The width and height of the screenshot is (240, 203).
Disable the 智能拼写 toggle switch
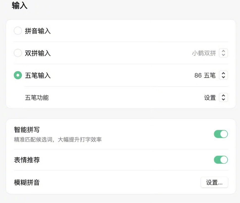[x=221, y=134]
